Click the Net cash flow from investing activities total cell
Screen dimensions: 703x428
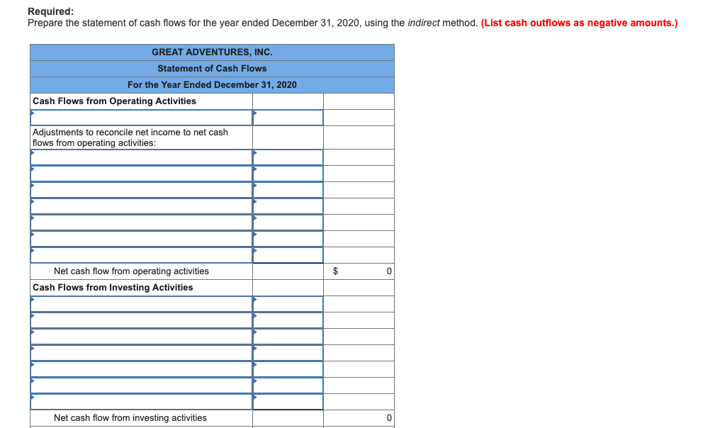tap(359, 417)
